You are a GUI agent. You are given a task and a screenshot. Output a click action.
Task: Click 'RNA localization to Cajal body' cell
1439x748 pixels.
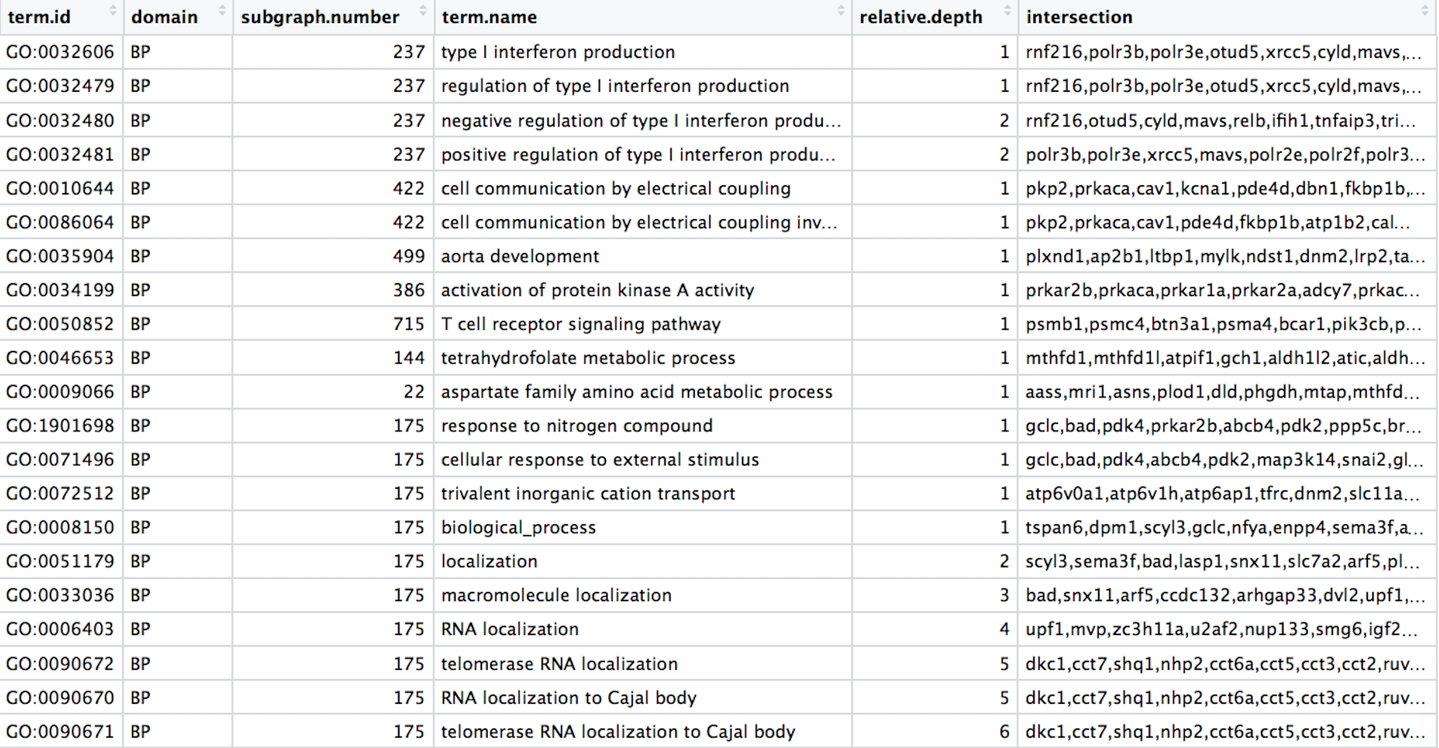coord(643,698)
